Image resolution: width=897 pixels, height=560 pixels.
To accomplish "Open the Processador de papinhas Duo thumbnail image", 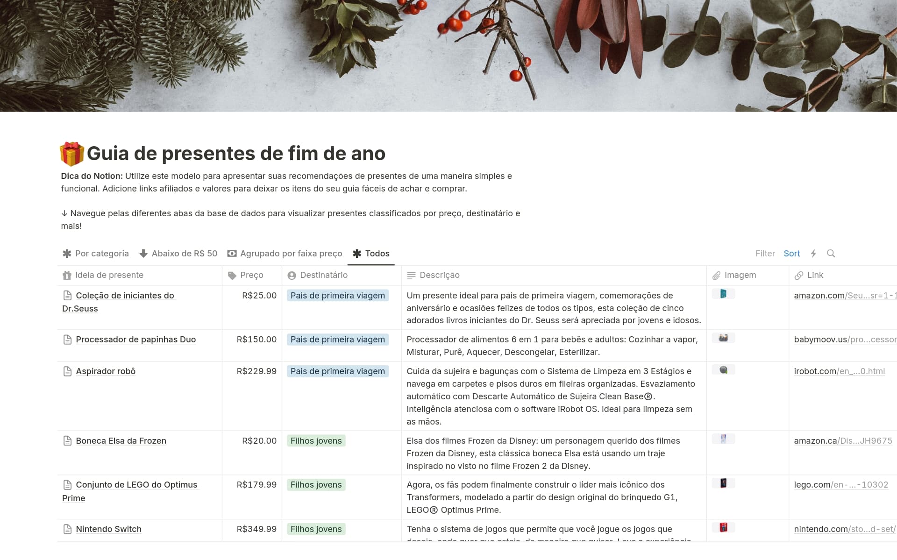I will point(723,338).
